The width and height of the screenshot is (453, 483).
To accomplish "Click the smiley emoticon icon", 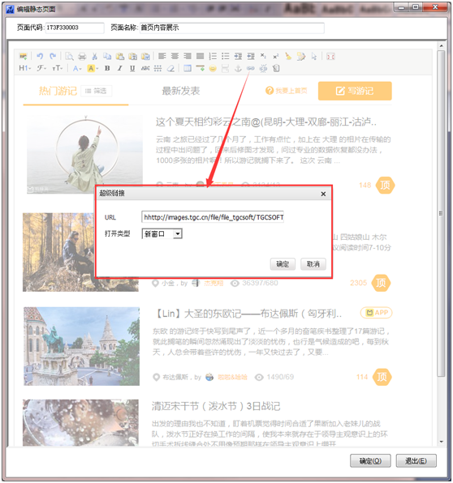I will 213,68.
